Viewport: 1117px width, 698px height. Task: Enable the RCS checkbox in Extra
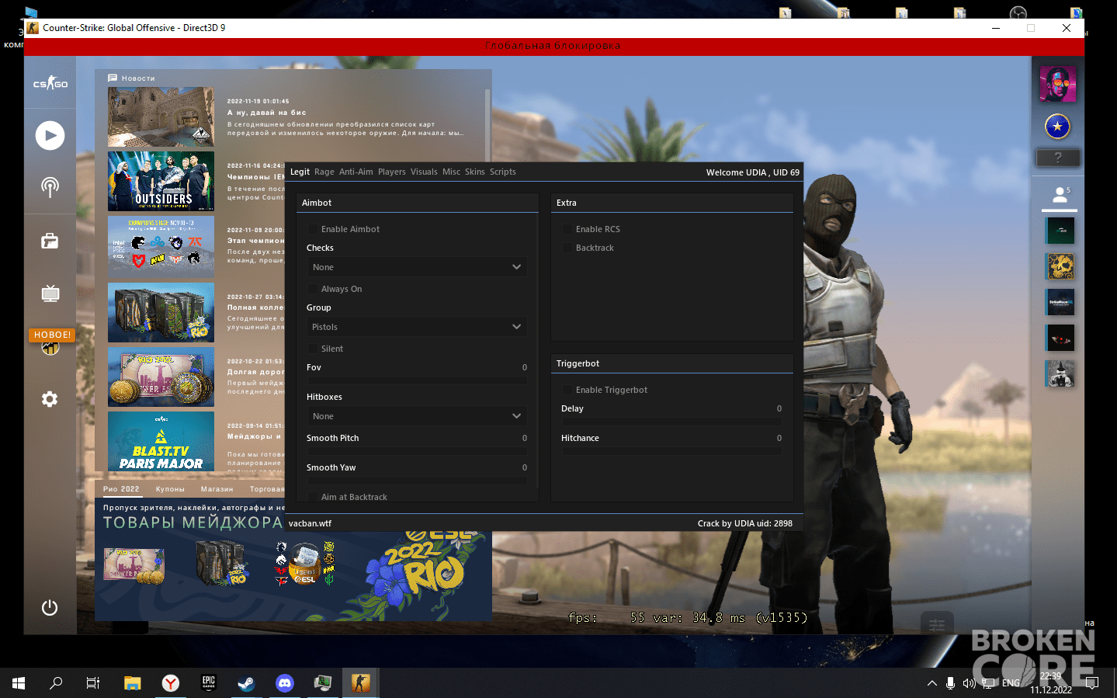click(567, 229)
